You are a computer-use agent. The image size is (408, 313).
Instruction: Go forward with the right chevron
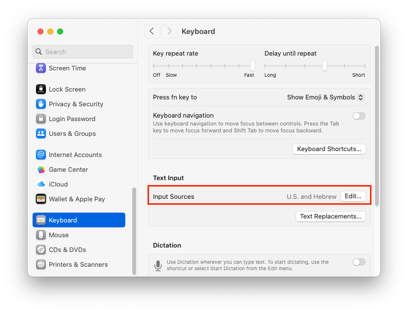click(169, 31)
